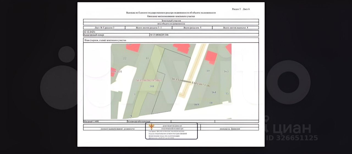Screen dimensions: 352x154
Task: Click plot number '15' on the map
Action: click(x=227, y=94)
